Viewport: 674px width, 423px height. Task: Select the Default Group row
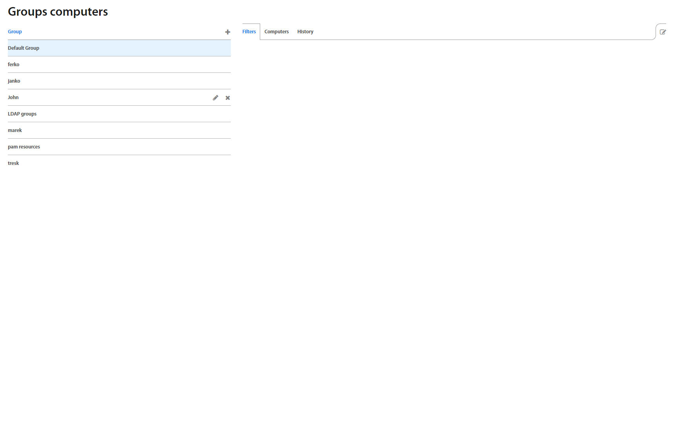click(24, 48)
